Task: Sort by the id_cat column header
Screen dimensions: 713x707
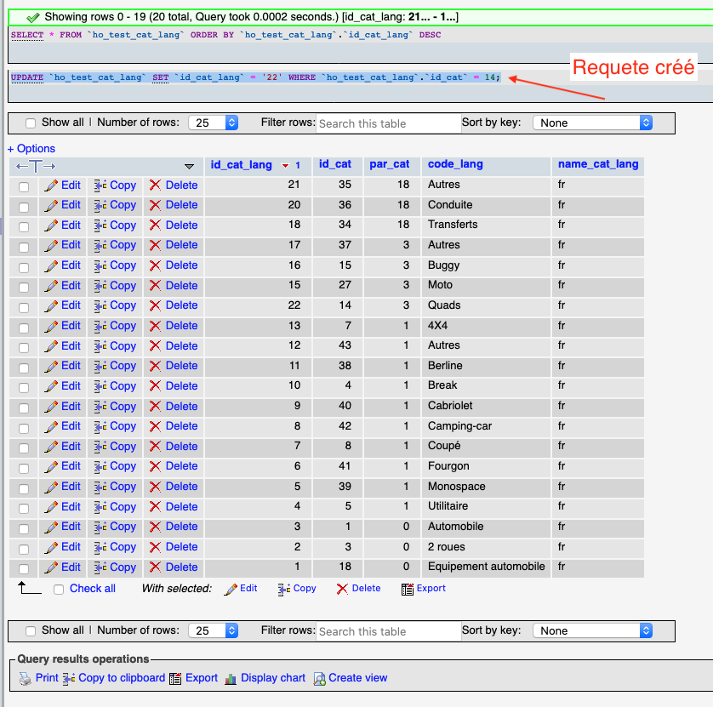Action: (335, 164)
